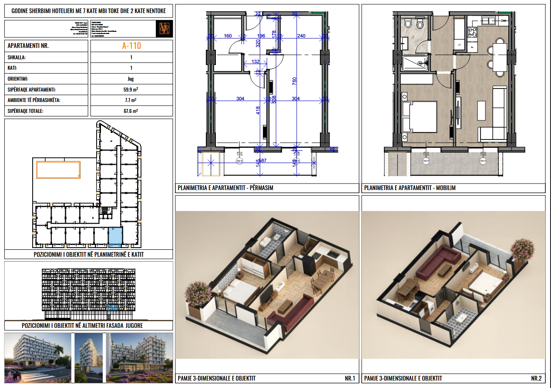This screenshot has height=388, width=551.
Task: Click the double bed in furnished plan
Action: pyautogui.click(x=420, y=117)
